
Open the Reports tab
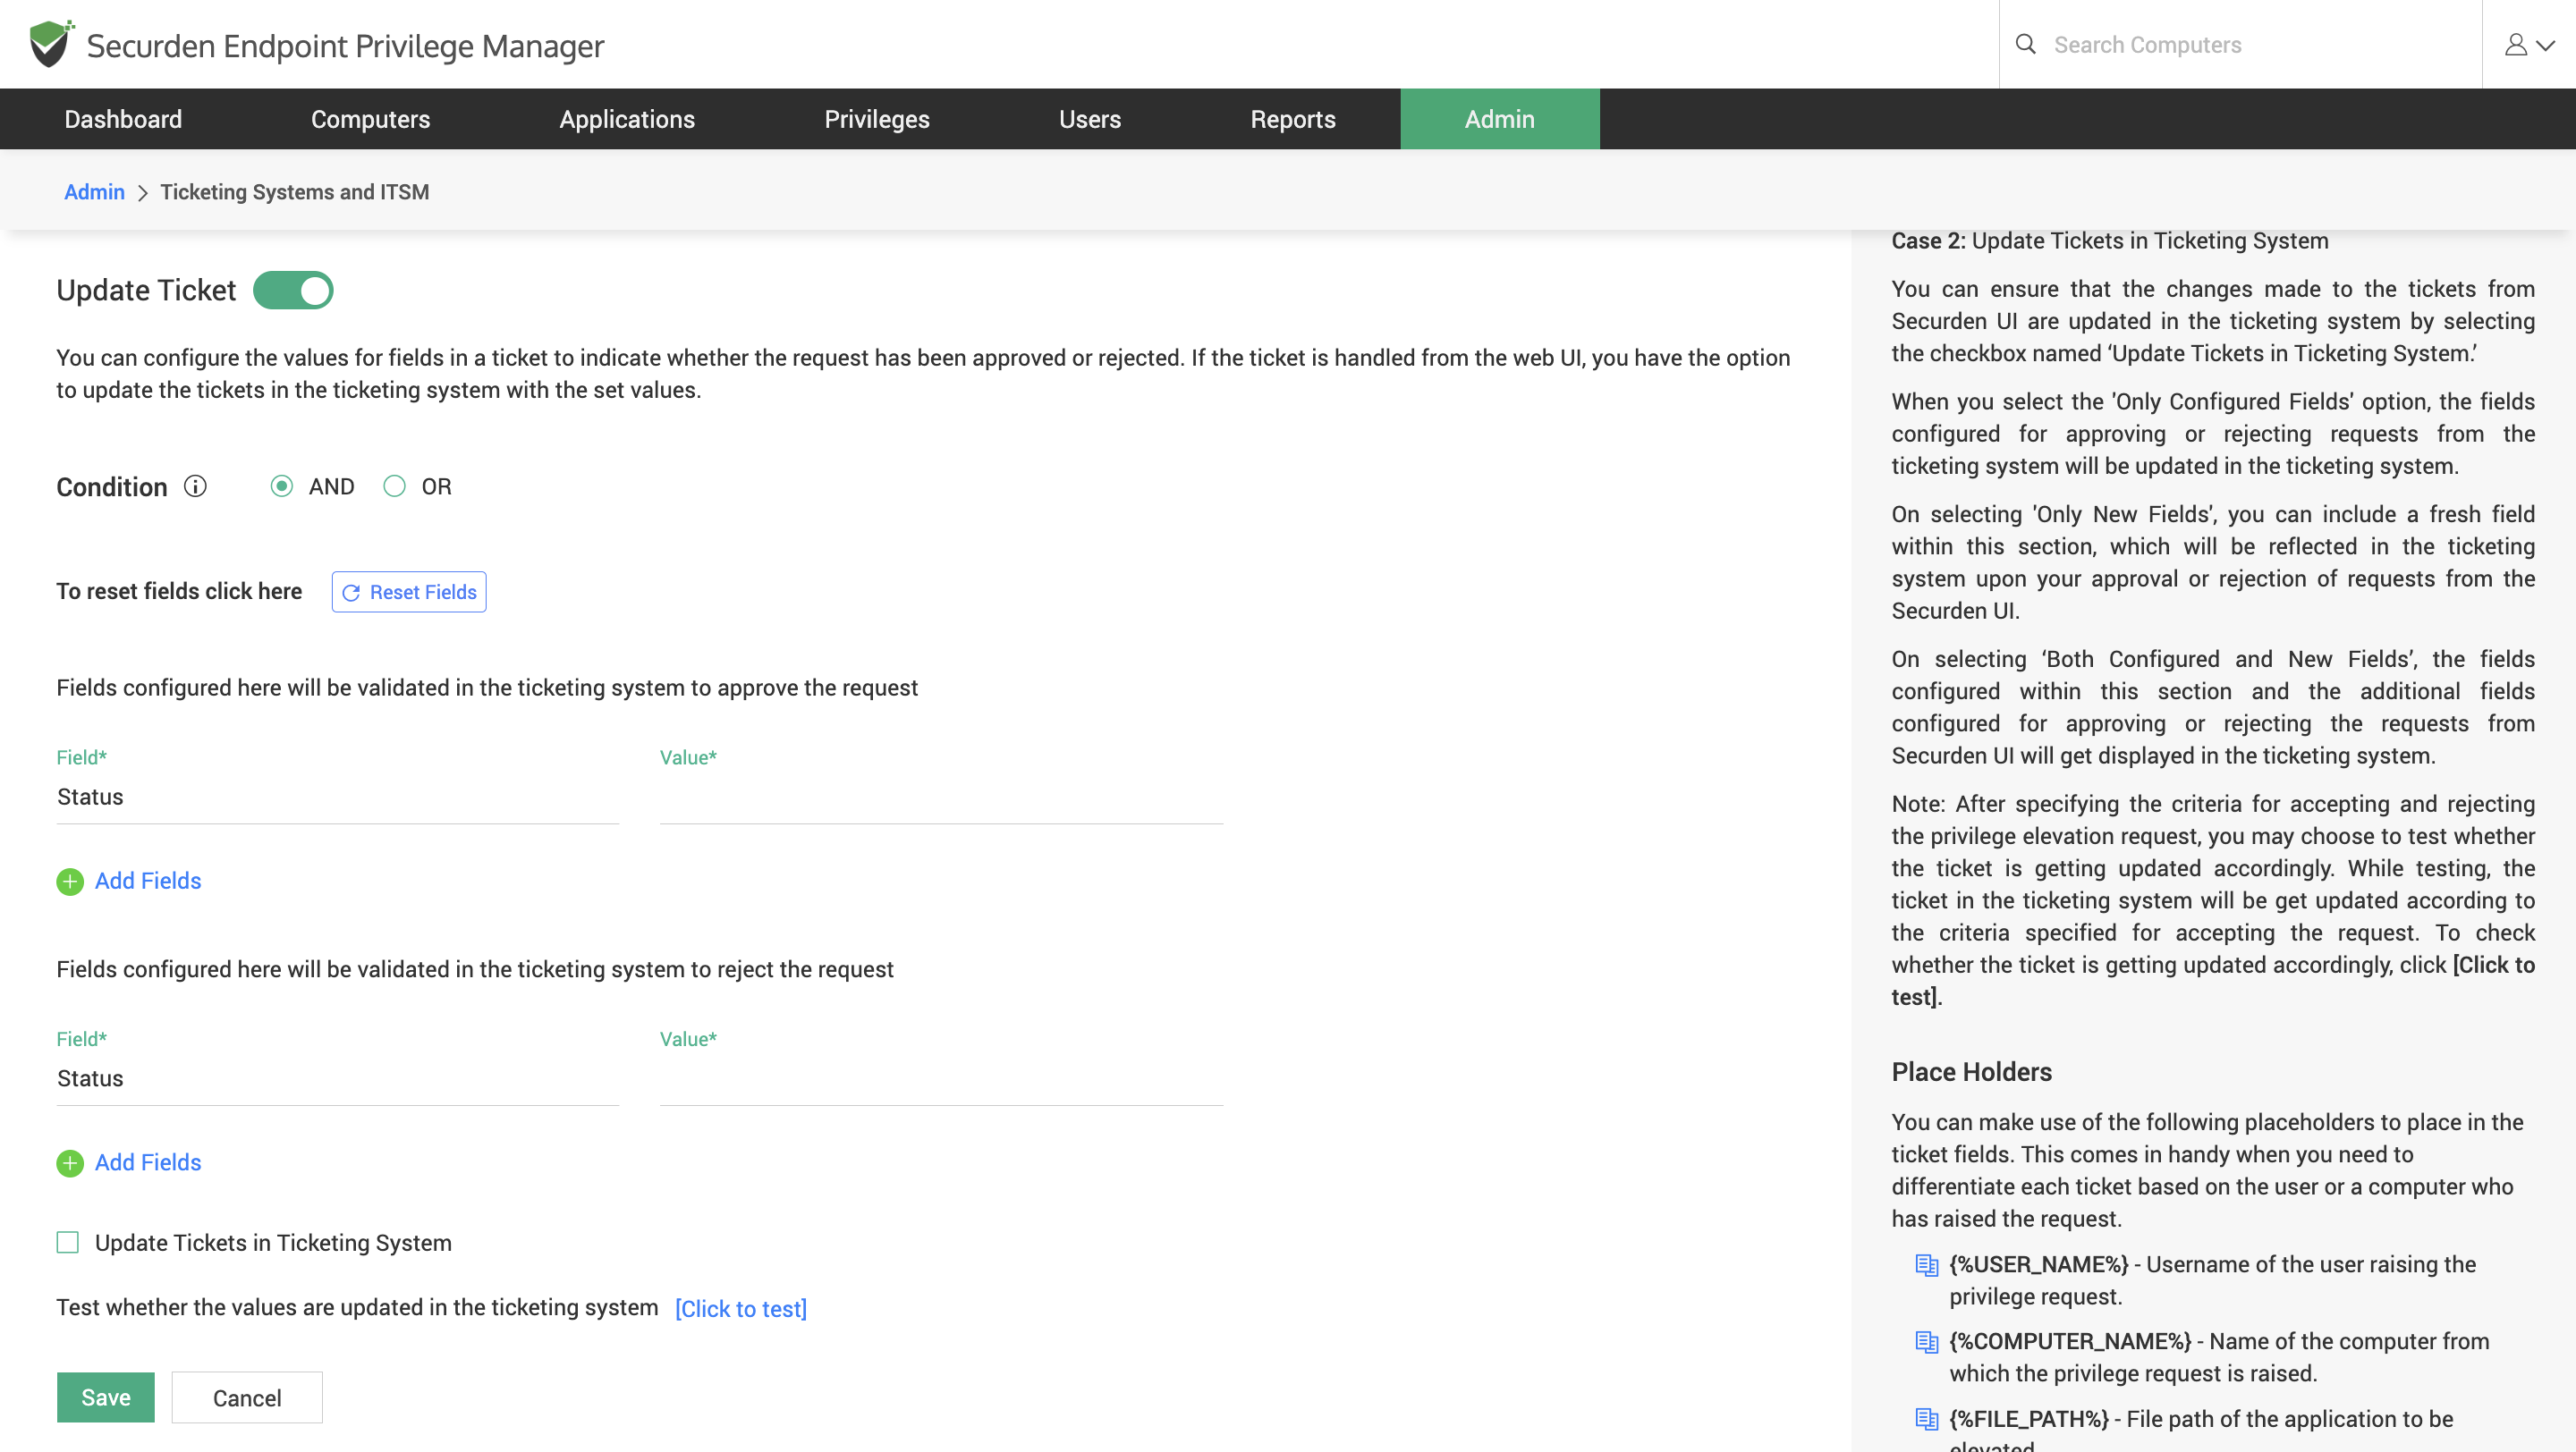click(1293, 119)
